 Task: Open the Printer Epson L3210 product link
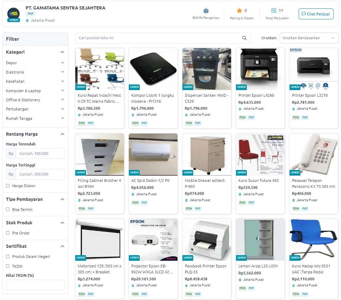coord(310,95)
